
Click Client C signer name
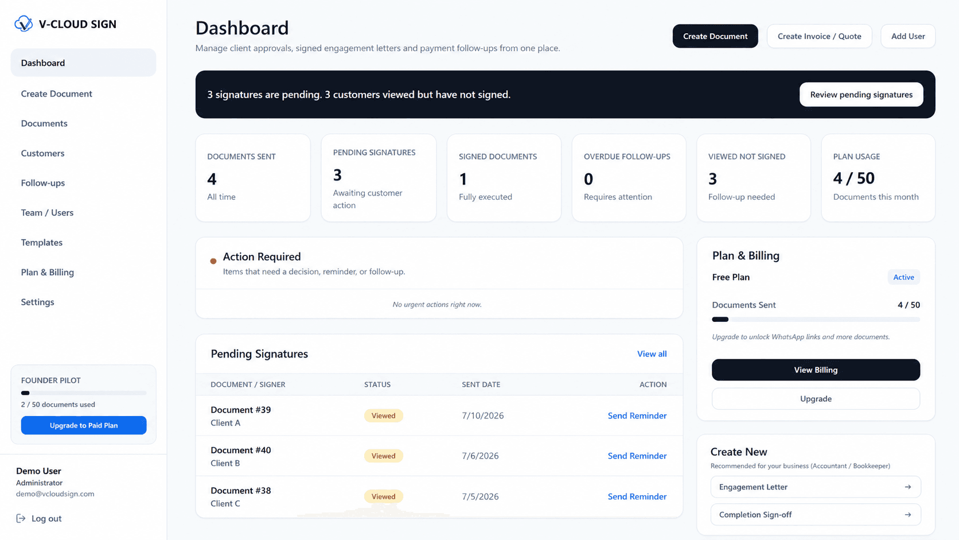click(x=225, y=503)
